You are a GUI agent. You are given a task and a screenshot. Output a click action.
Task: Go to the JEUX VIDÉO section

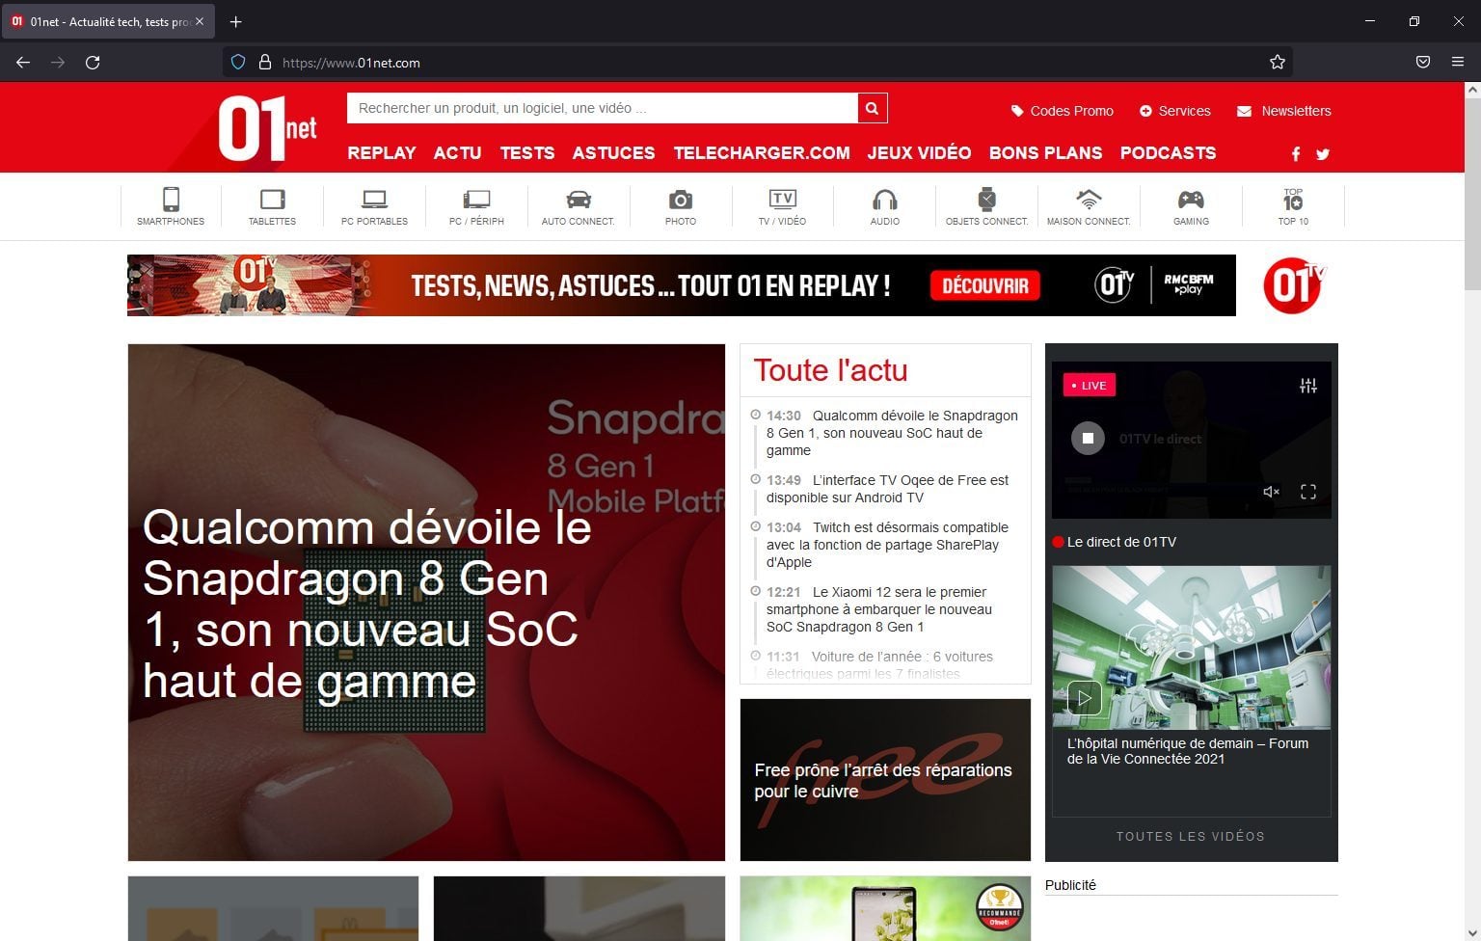[919, 153]
